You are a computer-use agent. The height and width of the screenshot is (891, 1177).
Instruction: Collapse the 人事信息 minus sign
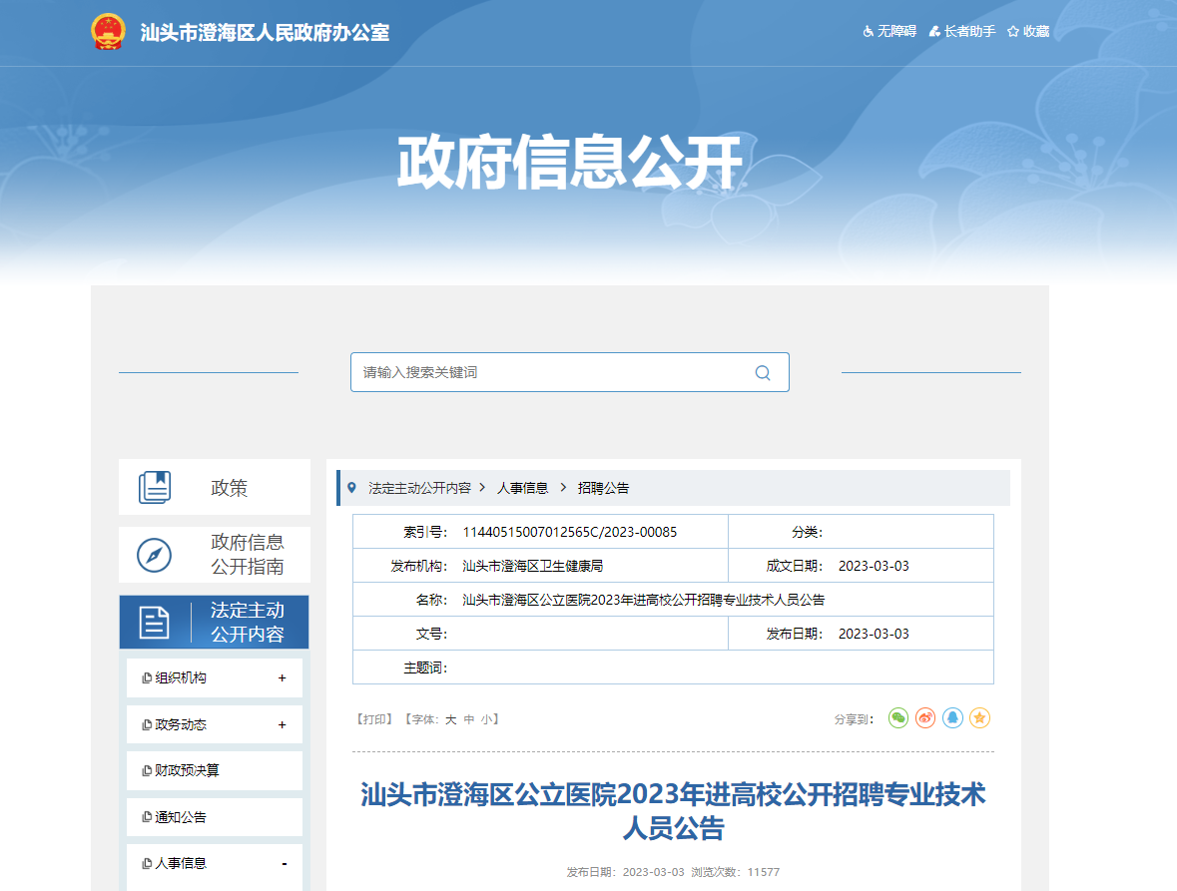coord(284,864)
